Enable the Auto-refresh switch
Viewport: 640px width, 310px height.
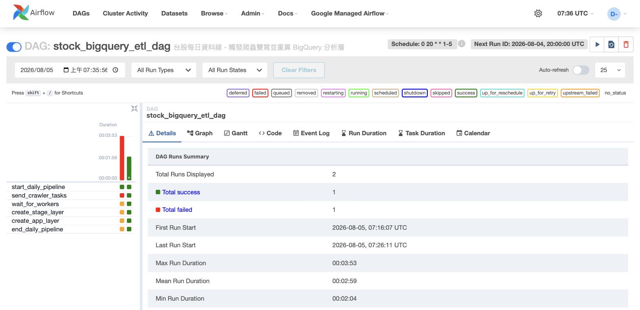coord(581,70)
